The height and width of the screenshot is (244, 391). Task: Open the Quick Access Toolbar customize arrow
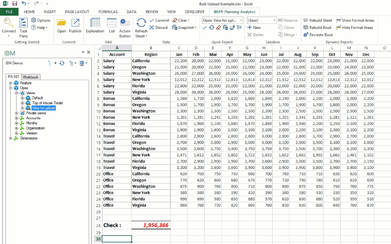pyautogui.click(x=47, y=4)
